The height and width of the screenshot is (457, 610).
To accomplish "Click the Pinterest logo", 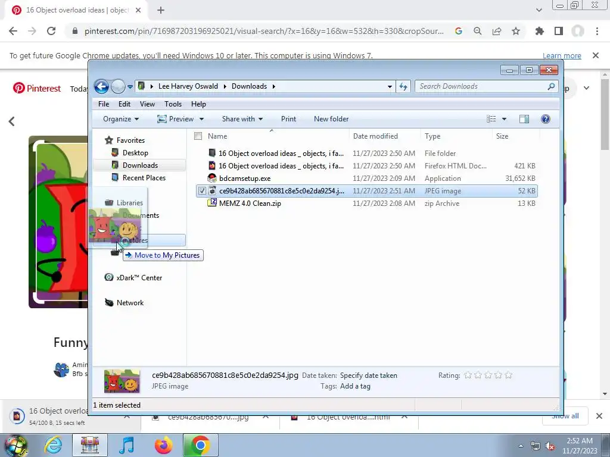I will pyautogui.click(x=37, y=89).
